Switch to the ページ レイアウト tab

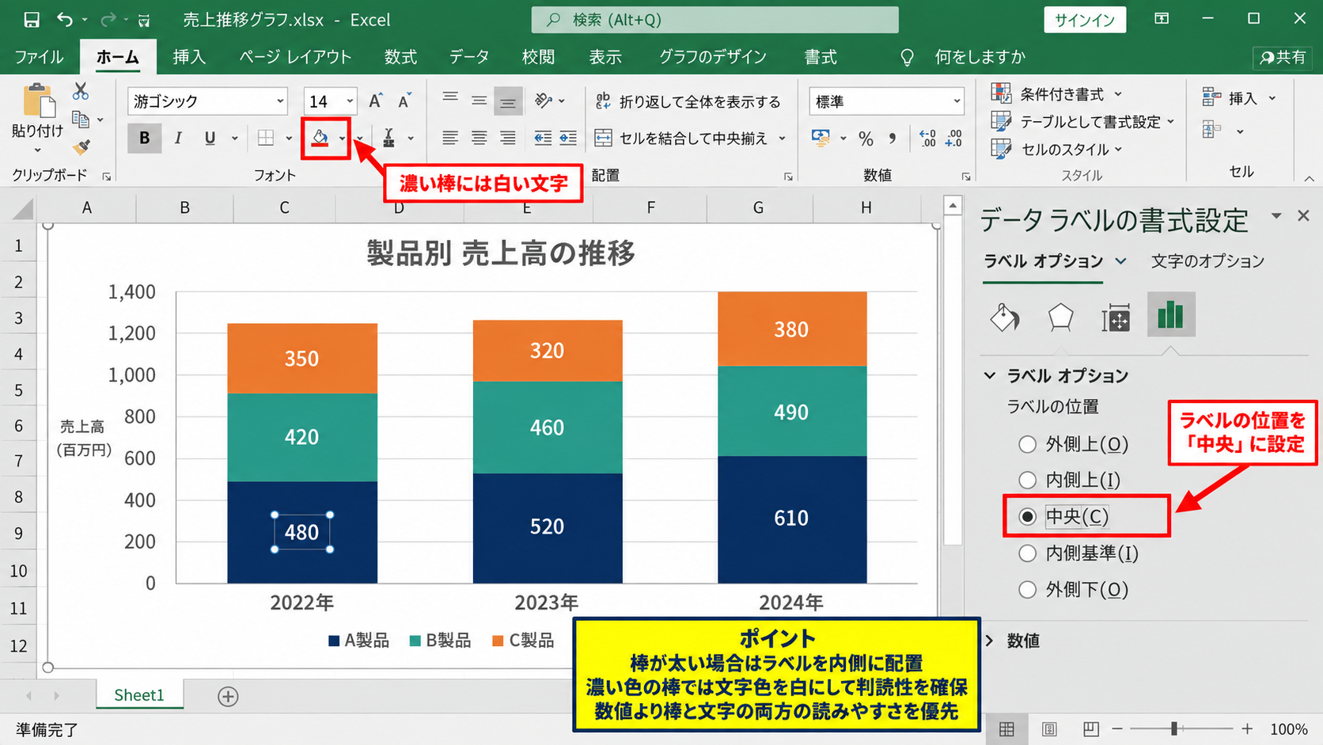pyautogui.click(x=295, y=57)
